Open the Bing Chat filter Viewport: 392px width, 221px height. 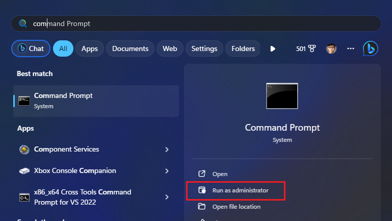coord(31,48)
